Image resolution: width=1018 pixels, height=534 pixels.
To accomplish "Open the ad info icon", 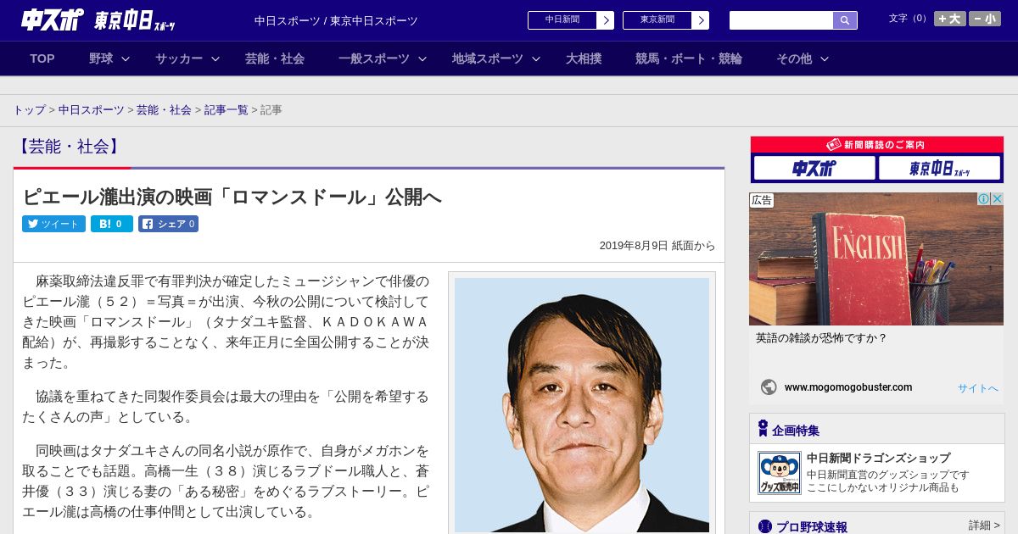I will pos(984,199).
